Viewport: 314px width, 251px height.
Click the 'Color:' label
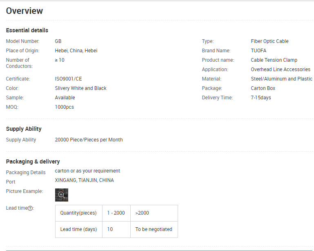point(12,88)
